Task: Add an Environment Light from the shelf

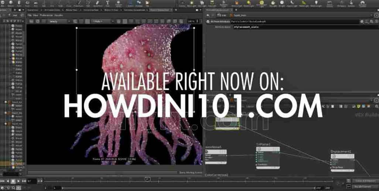Action: (x=261, y=3)
